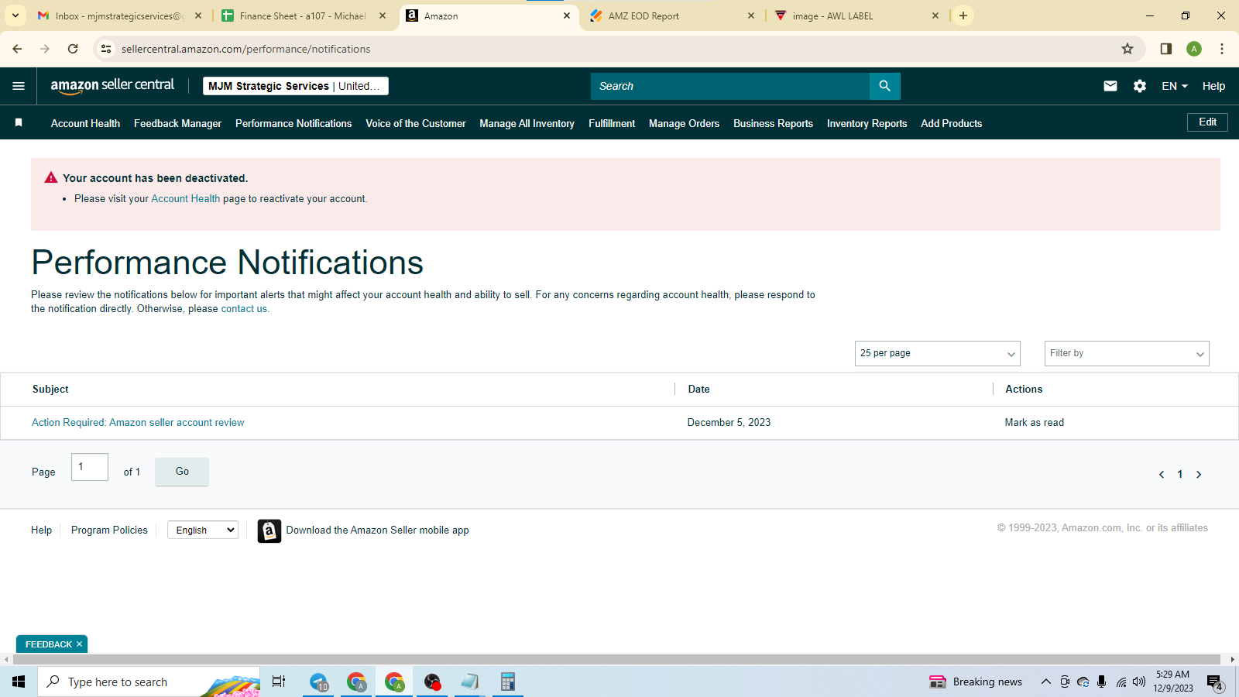Open Chrome side panel icon
This screenshot has width=1239, height=697.
1165,49
